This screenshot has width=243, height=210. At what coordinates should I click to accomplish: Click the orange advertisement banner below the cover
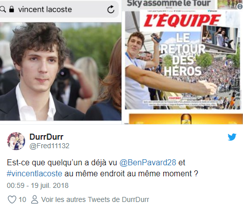point(186,119)
